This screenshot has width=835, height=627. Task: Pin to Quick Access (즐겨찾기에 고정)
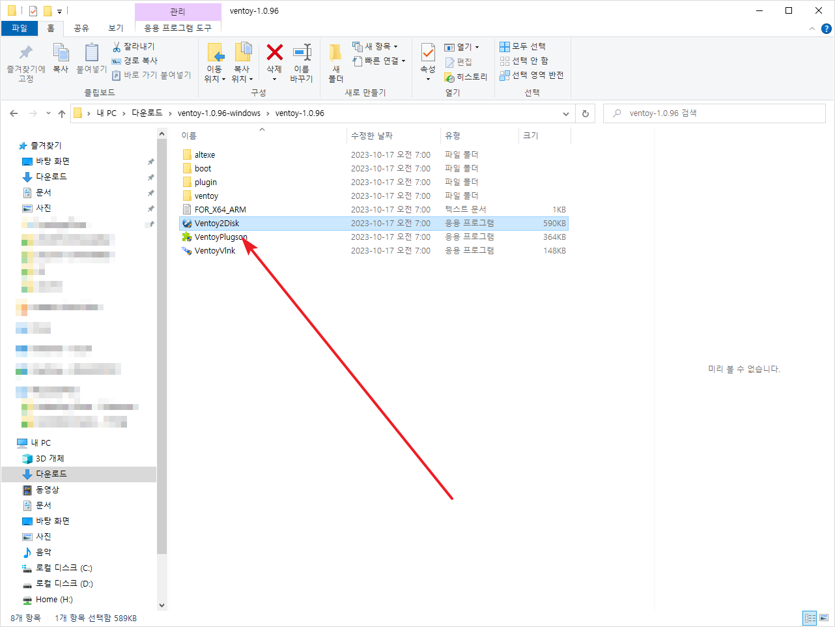coord(26,63)
